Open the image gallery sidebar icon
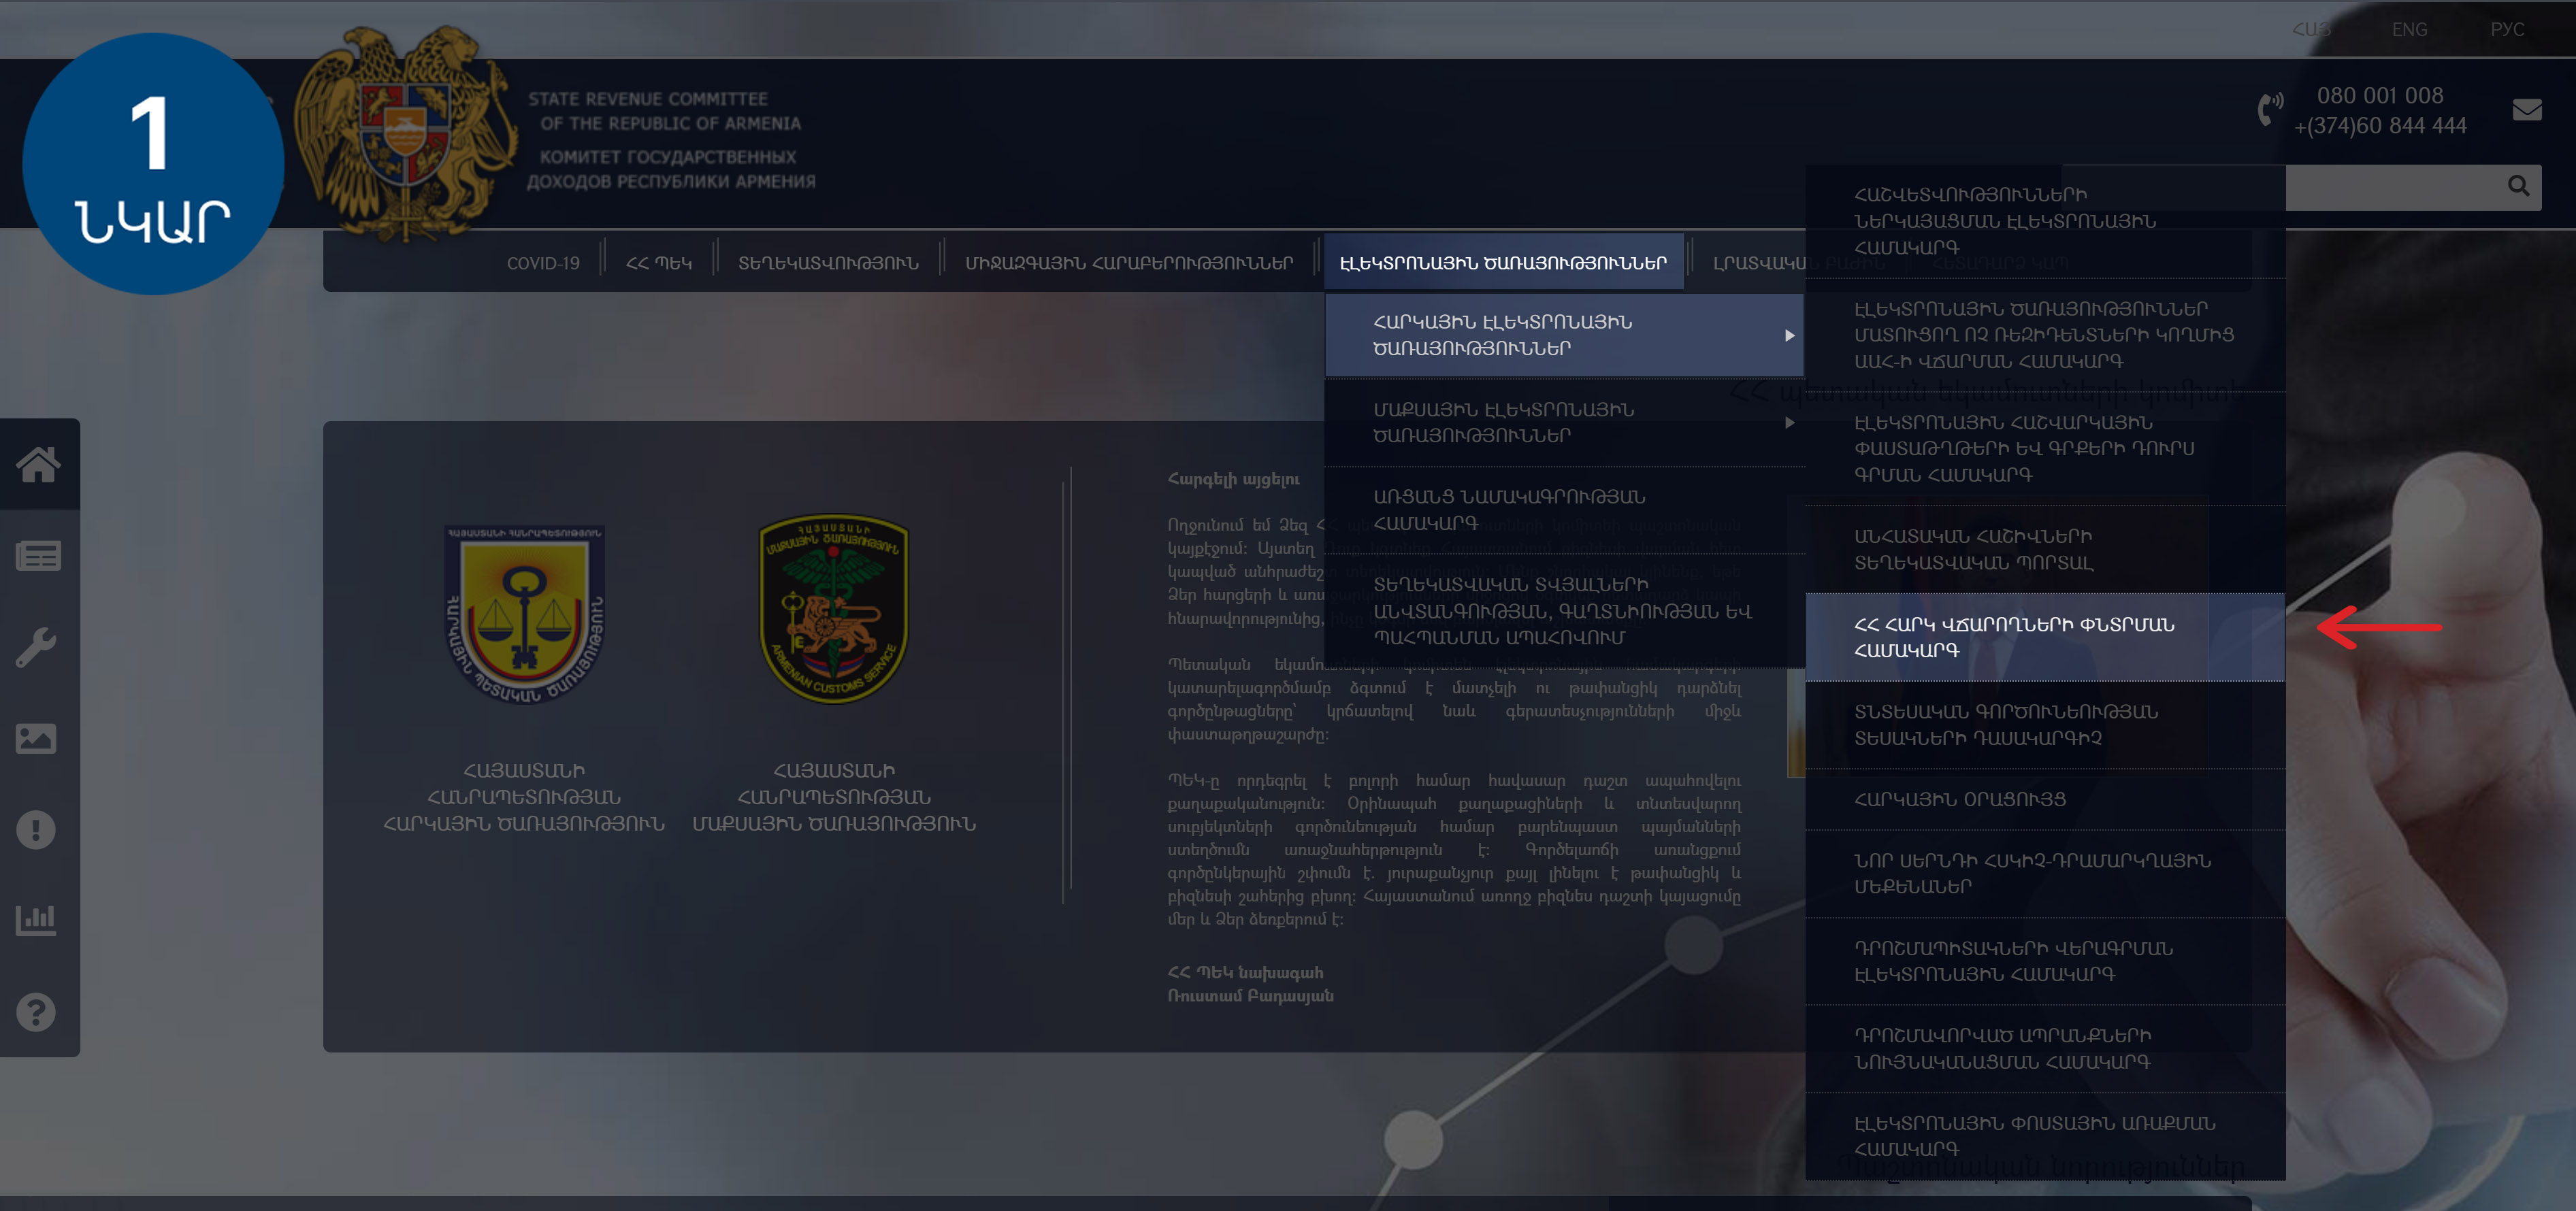The height and width of the screenshot is (1211, 2576). [36, 738]
